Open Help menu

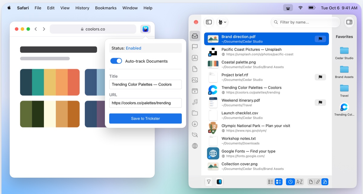tap(148, 8)
